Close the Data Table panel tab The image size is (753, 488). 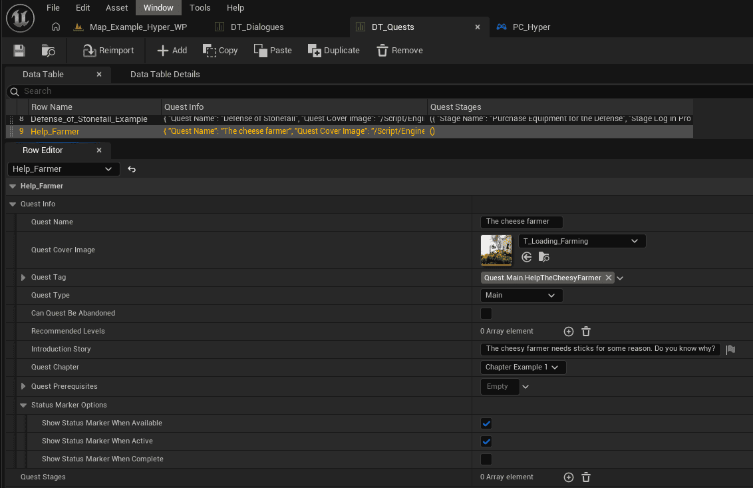click(x=99, y=75)
